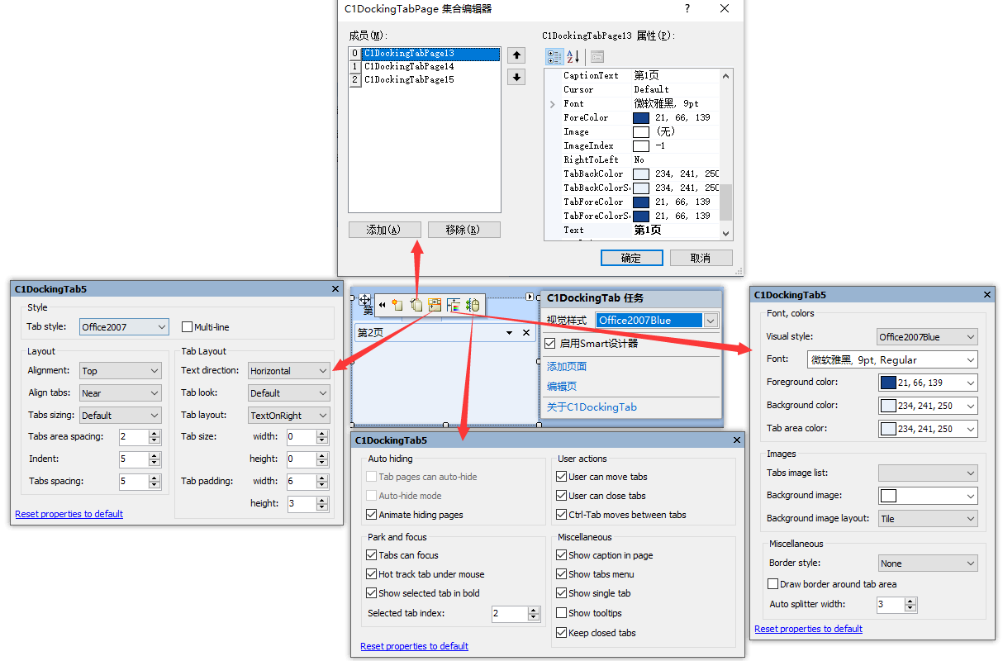This screenshot has width=1003, height=661.
Task: Toggle the Multi-line checkbox
Action: pyautogui.click(x=187, y=327)
